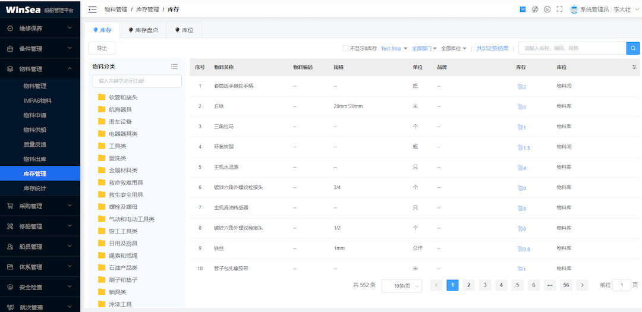Open the Test Ship dropdown
Viewport: 642px width, 312px height.
pos(394,48)
